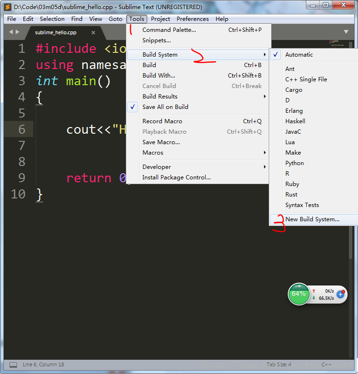
Task: Open the Help menu
Action: pos(222,19)
